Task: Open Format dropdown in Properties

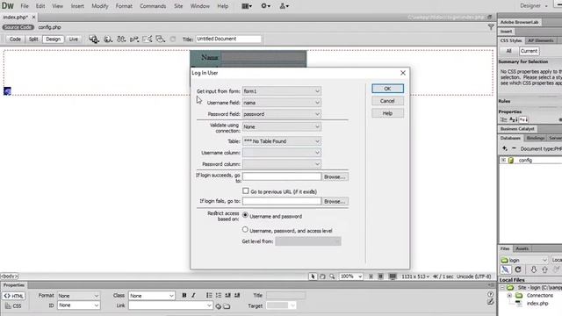Action: 78,296
